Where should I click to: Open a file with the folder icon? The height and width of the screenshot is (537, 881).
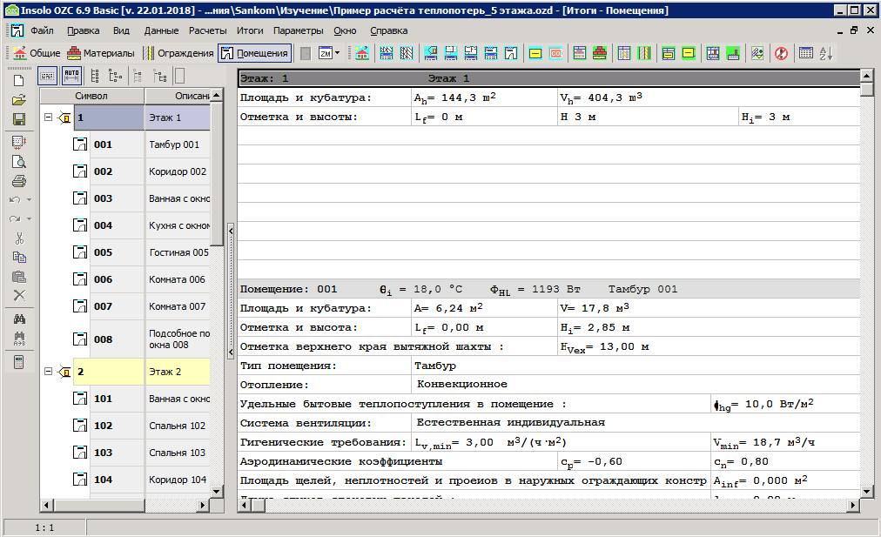(x=18, y=100)
